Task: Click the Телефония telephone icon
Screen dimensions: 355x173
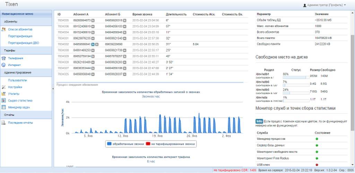Action: [4, 58]
